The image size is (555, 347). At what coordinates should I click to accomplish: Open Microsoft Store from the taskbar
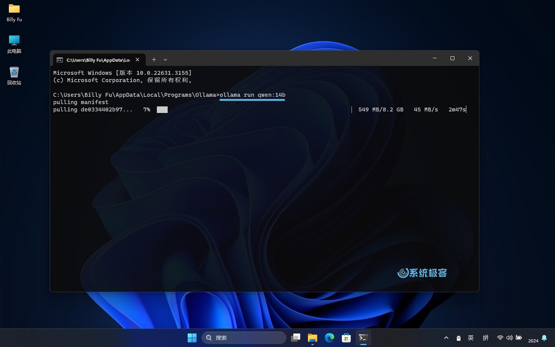point(346,338)
